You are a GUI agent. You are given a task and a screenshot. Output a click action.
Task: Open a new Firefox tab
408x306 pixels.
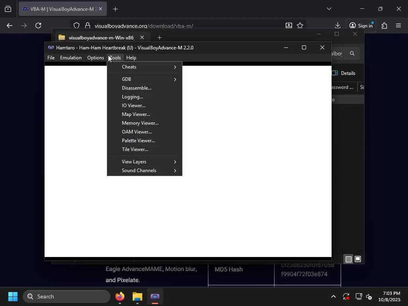[116, 9]
